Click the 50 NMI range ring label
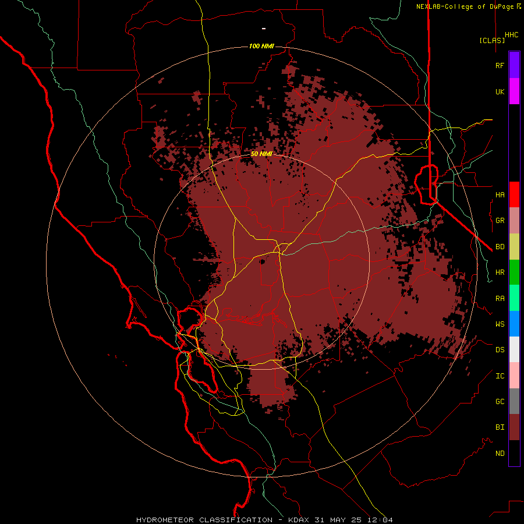 (x=261, y=154)
